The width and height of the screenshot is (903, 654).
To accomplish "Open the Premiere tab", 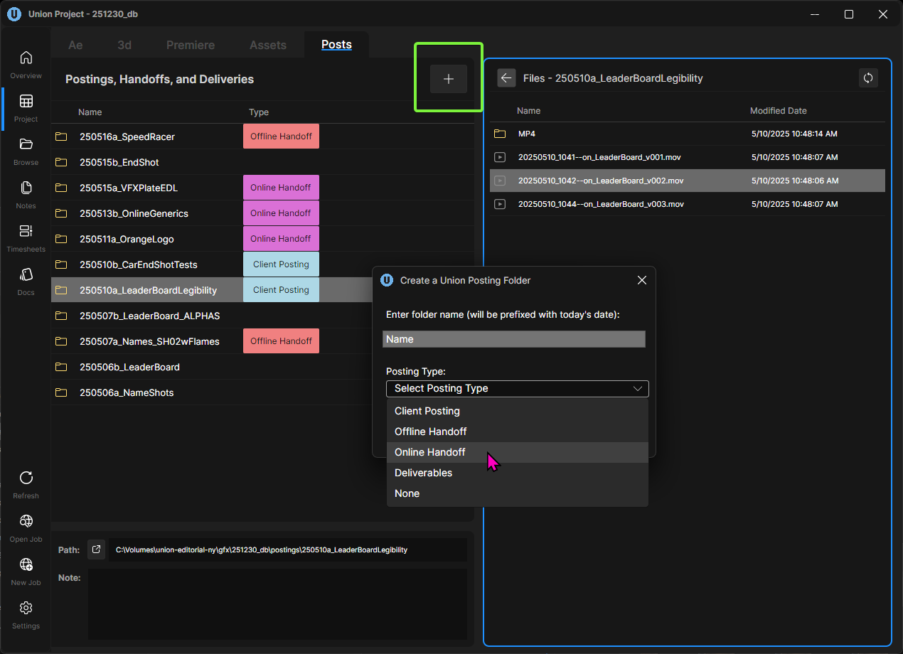I will 191,45.
